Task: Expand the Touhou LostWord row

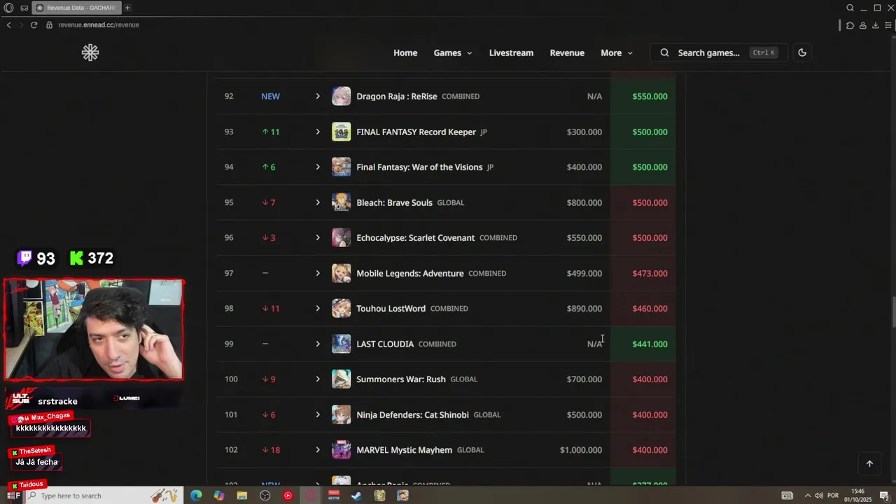Action: coord(318,308)
